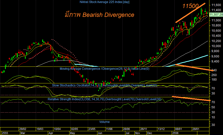The image size is (223, 135).
Task: Click the Moving Average Convergence / Divergence indicator title
Action: click(x=104, y=69)
